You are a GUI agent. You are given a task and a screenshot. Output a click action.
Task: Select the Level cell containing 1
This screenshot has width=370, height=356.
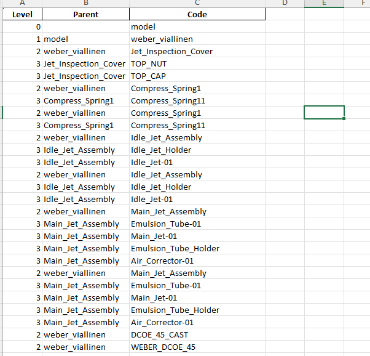pos(22,39)
